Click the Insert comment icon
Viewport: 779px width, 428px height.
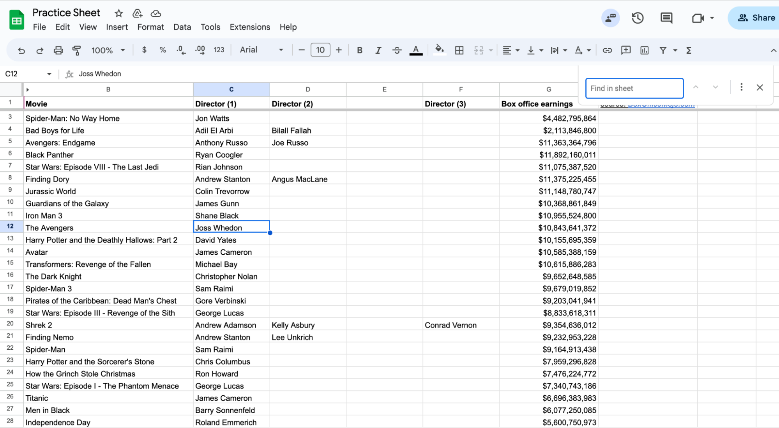click(x=626, y=50)
